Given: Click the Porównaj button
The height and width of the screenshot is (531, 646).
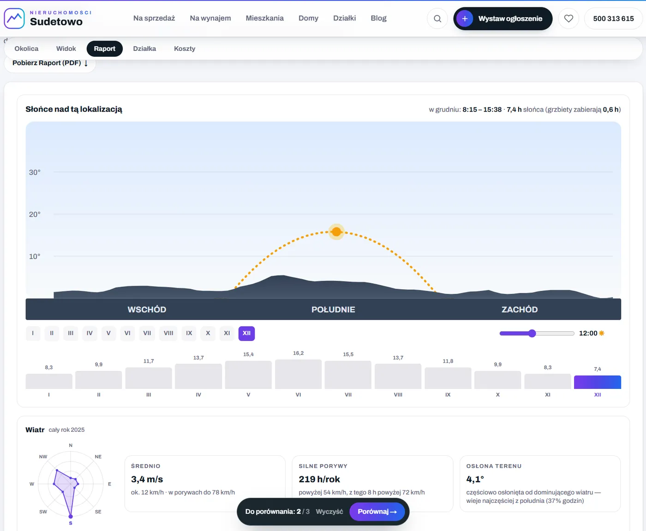Looking at the screenshot, I should tap(377, 512).
